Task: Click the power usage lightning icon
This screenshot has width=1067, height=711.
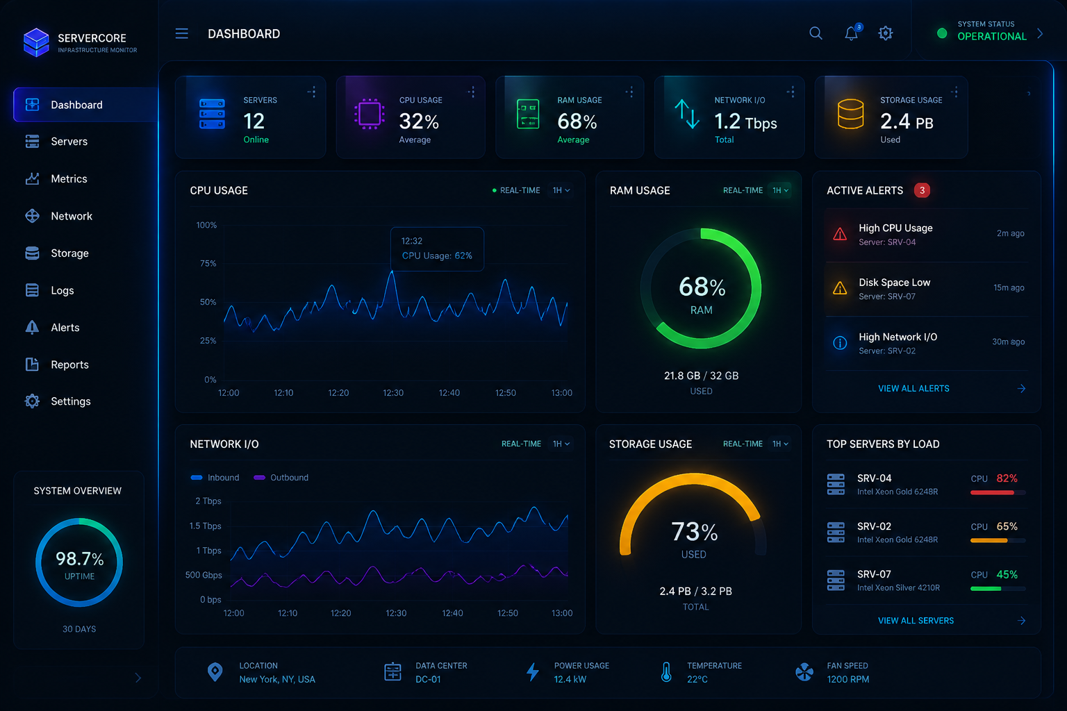Action: point(533,671)
